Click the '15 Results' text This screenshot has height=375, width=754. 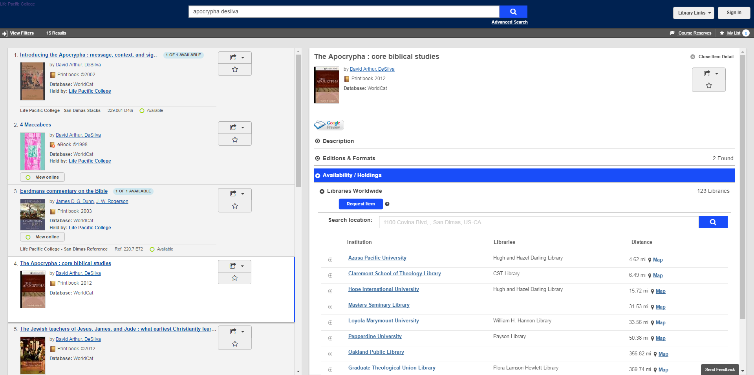point(56,33)
